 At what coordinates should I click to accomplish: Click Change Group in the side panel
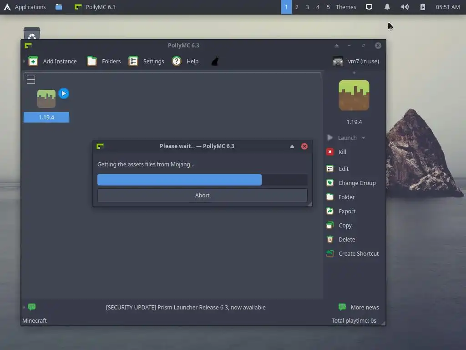click(x=351, y=183)
